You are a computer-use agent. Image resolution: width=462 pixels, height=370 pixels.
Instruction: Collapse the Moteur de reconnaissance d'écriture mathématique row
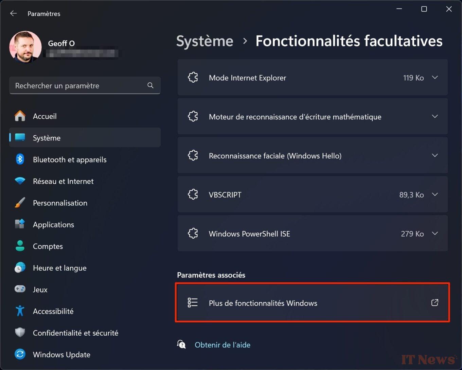tap(435, 116)
